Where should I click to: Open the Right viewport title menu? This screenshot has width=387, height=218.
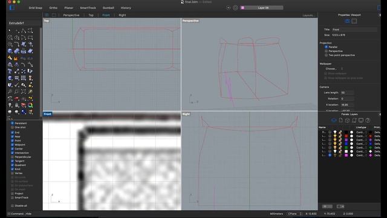click(x=186, y=114)
